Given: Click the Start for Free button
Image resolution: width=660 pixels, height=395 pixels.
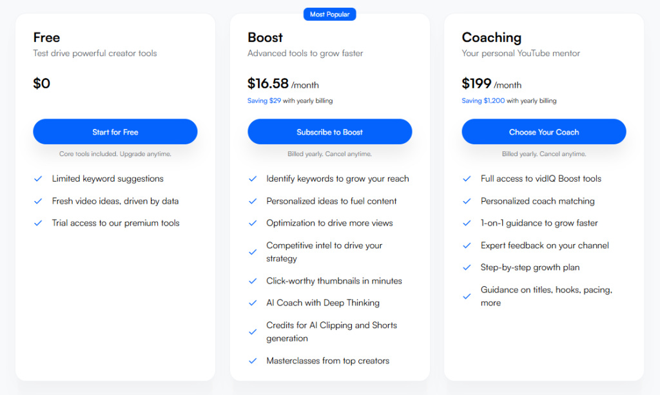Looking at the screenshot, I should (x=115, y=131).
